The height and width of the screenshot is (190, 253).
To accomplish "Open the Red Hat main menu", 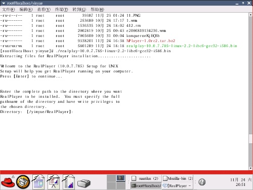I will tap(8, 182).
